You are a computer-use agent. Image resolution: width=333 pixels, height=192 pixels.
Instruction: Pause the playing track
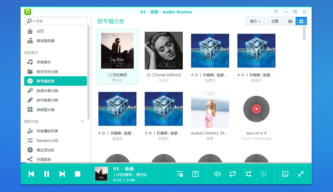pos(47,174)
